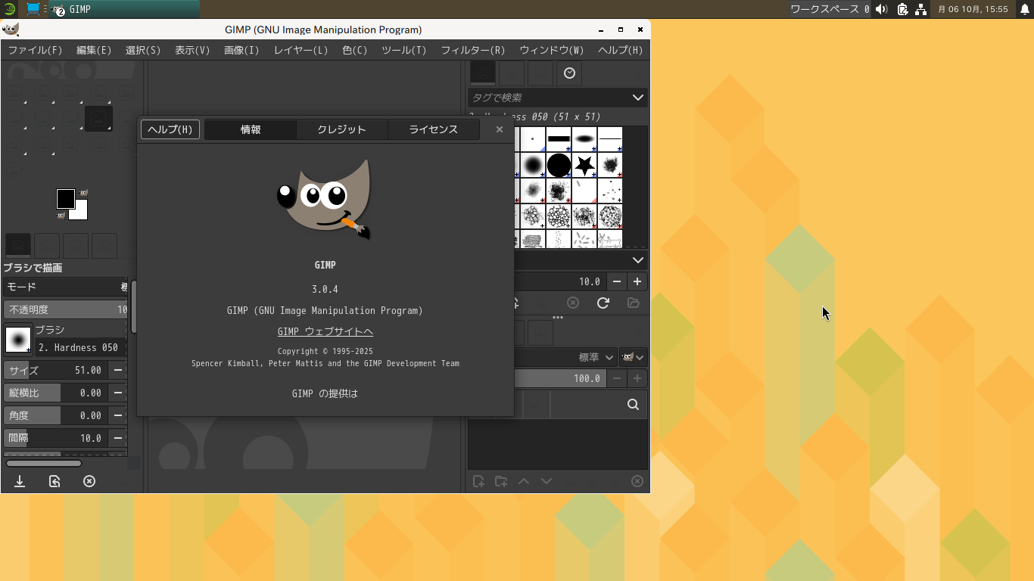The image size is (1034, 581).
Task: Open the system volume control
Action: point(882,9)
